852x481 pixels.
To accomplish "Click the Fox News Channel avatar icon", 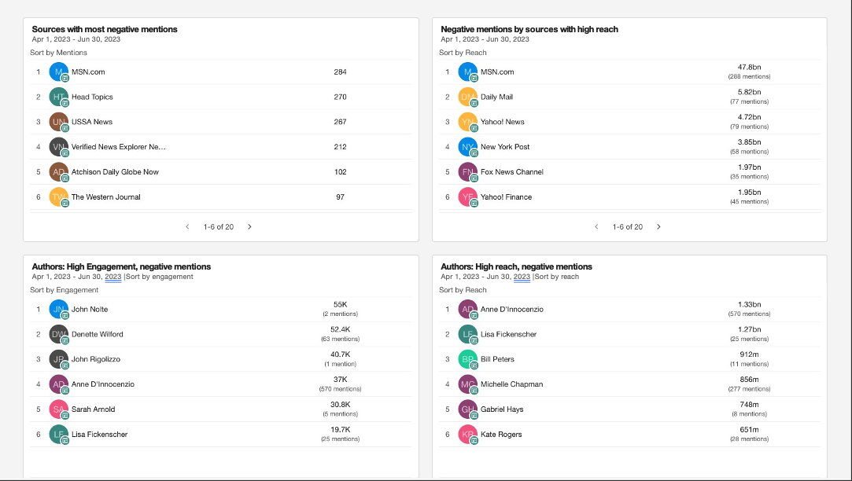I will click(468, 172).
